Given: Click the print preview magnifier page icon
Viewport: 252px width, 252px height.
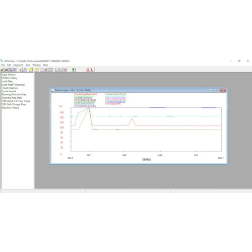Looking at the screenshot, I should point(11,70).
